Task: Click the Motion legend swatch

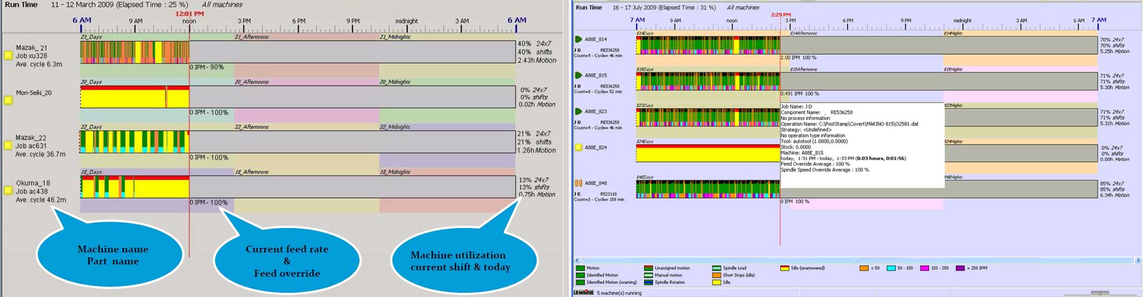Action: (x=580, y=268)
